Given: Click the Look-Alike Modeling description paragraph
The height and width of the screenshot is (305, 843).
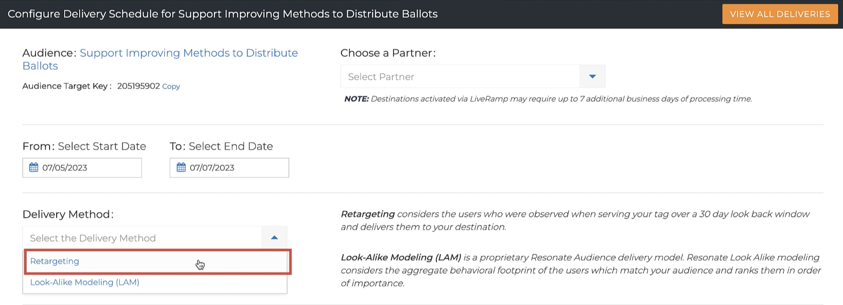Looking at the screenshot, I should pos(581,270).
